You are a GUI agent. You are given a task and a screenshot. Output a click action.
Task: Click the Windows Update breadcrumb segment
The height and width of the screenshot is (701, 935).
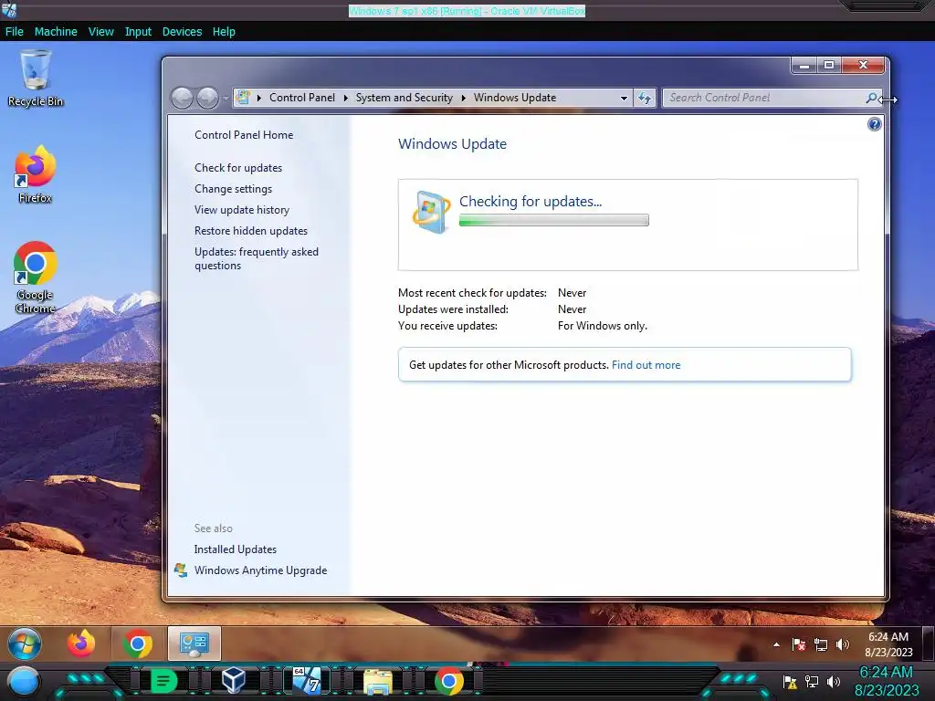[515, 98]
